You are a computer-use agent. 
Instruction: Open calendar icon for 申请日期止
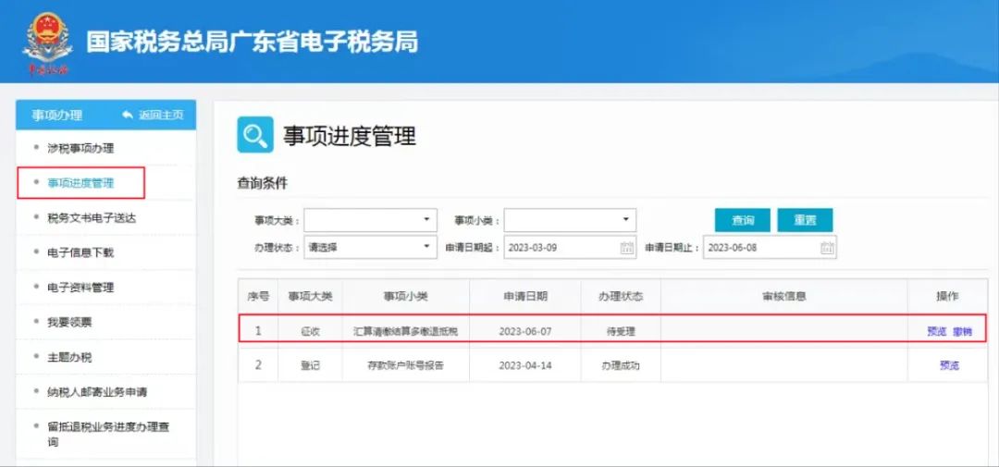tap(827, 248)
